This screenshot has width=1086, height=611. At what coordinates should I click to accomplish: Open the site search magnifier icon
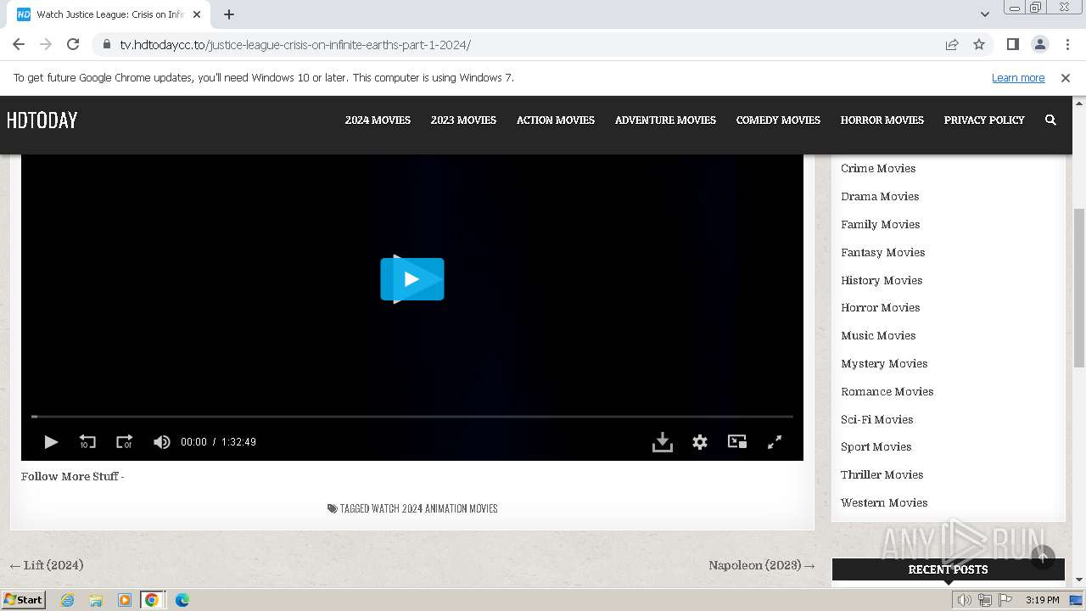pos(1050,121)
